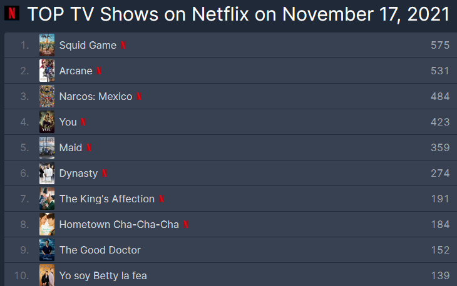
Task: Open the Maid title link
Action: click(71, 147)
